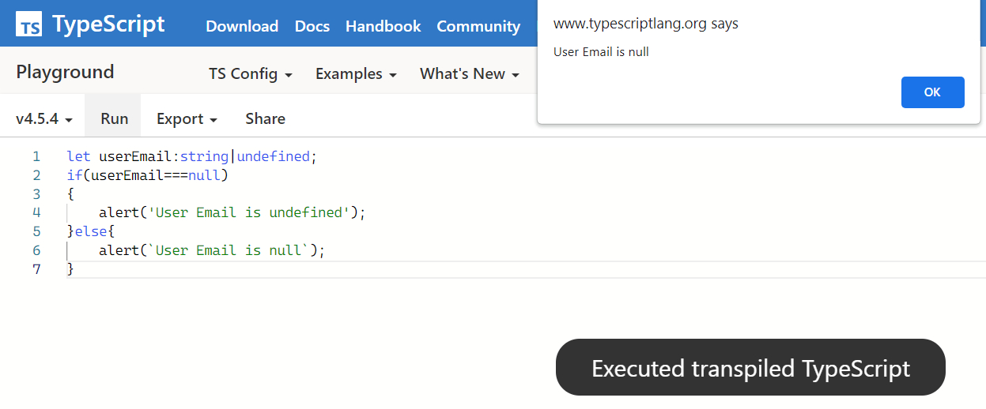Click line number 4 in the gutter
Viewport: 986px width, 409px height.
[x=36, y=212]
